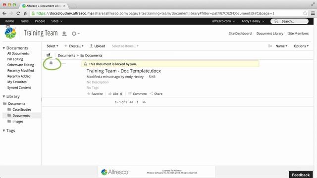Go to Home in top navigation
This screenshot has height=178, width=317.
point(9,21)
